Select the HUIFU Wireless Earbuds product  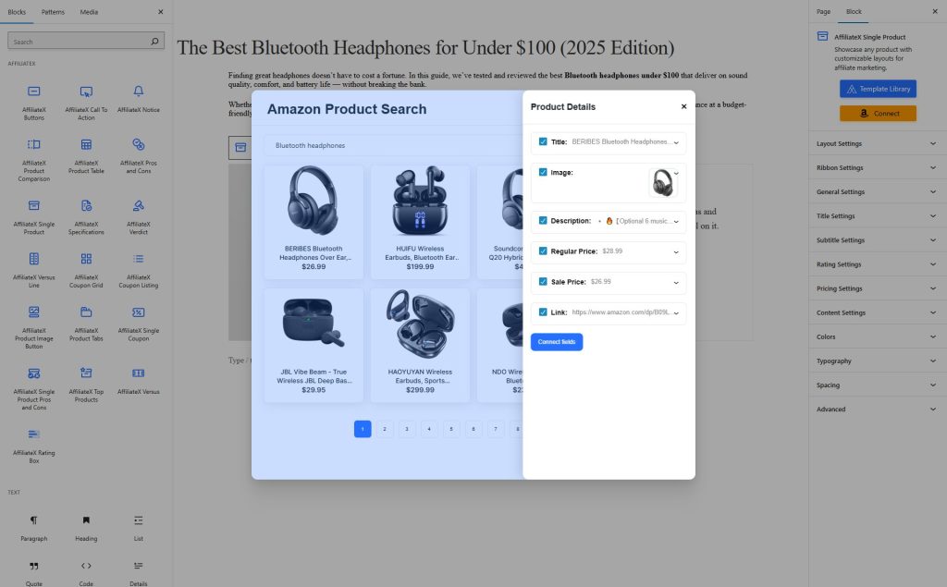pos(420,222)
